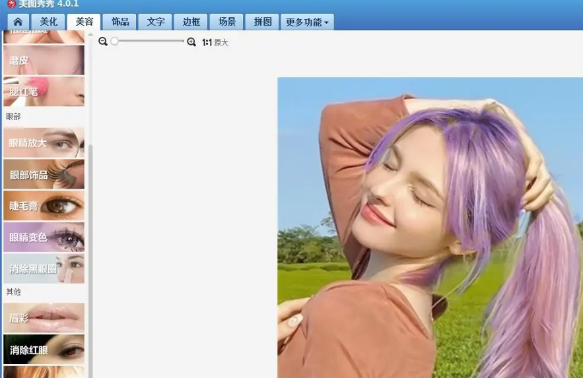
Task: Click the left panel scrollbar thumb
Action: click(90, 260)
